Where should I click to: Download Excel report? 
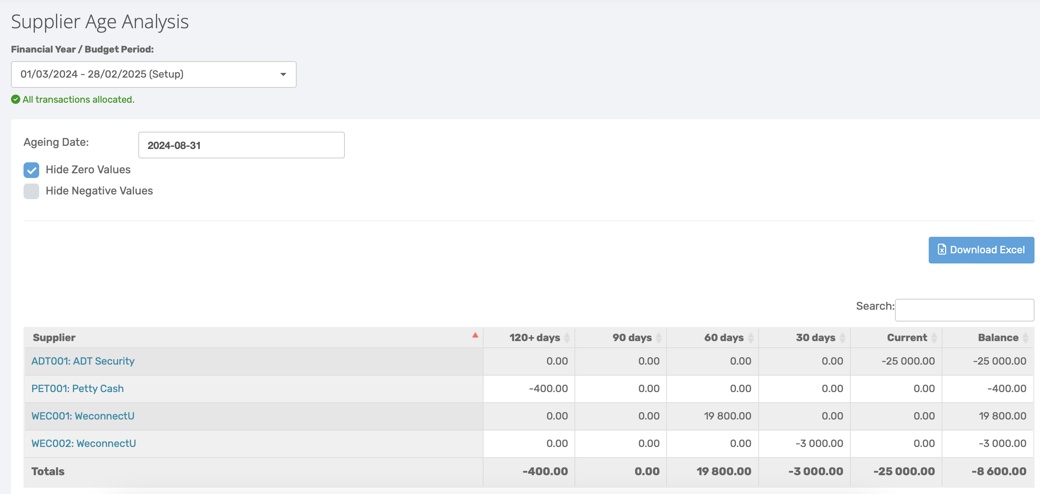point(981,250)
